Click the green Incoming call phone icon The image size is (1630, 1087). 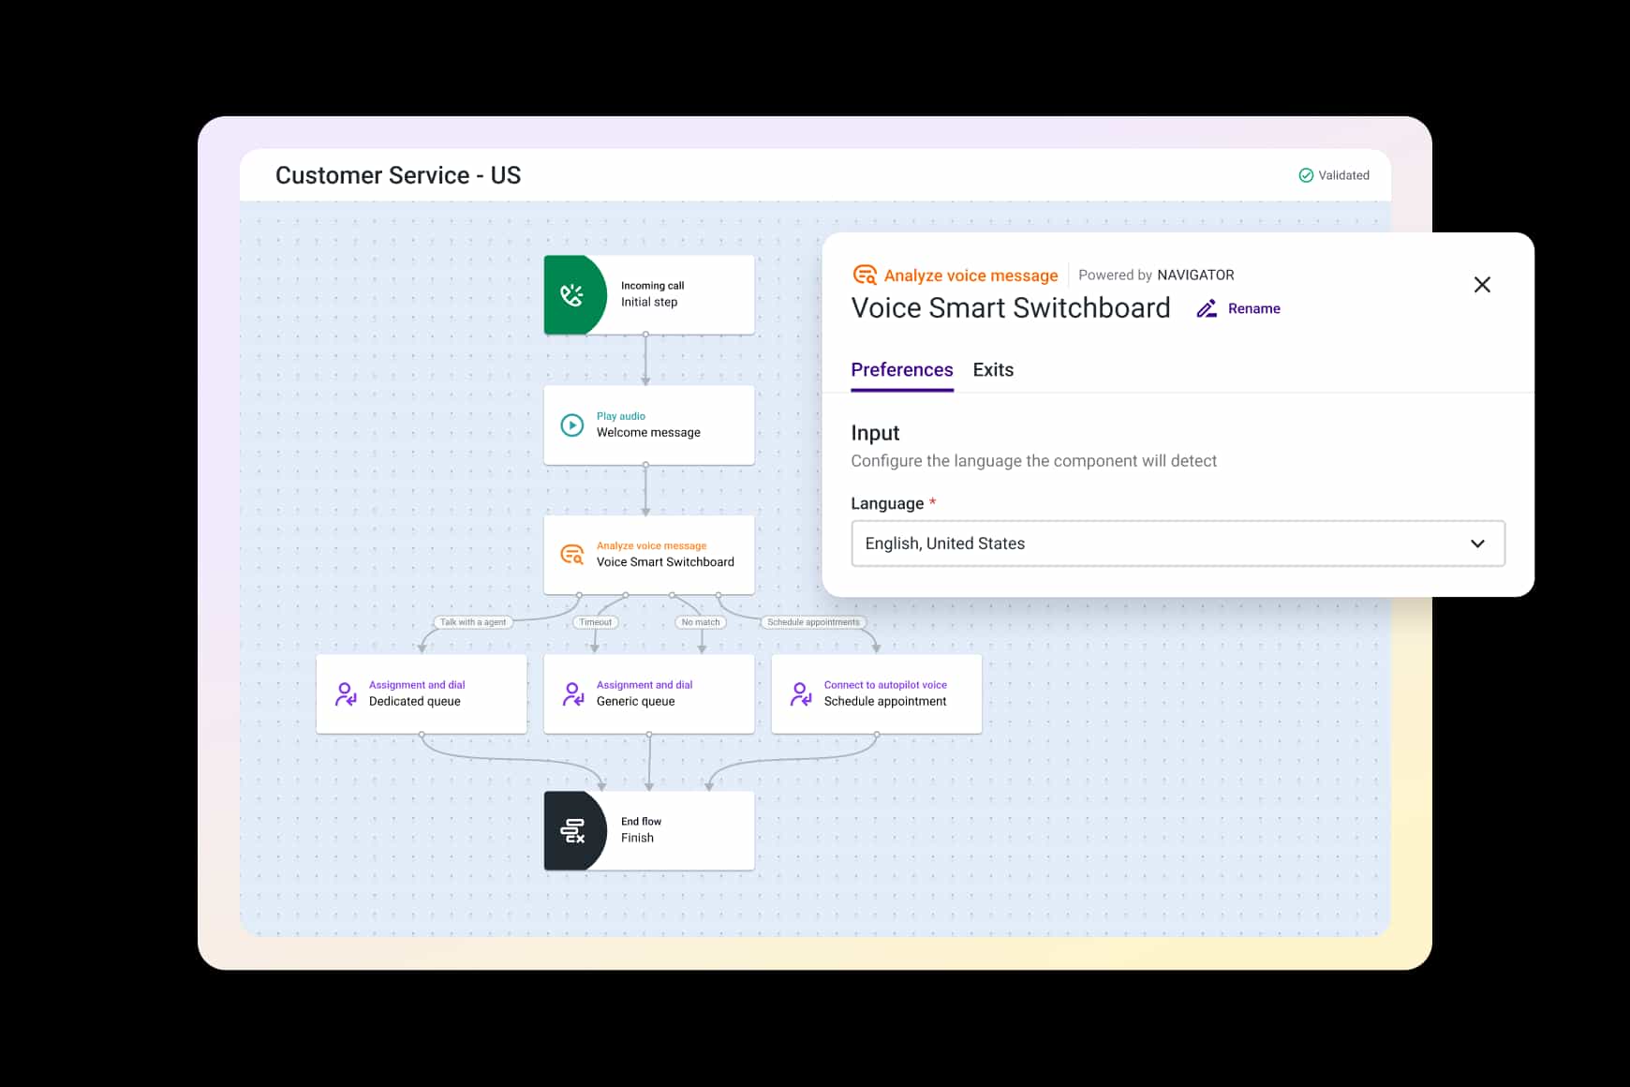(x=572, y=295)
